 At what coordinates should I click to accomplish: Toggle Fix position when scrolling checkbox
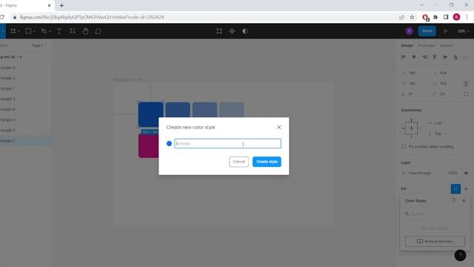click(404, 147)
